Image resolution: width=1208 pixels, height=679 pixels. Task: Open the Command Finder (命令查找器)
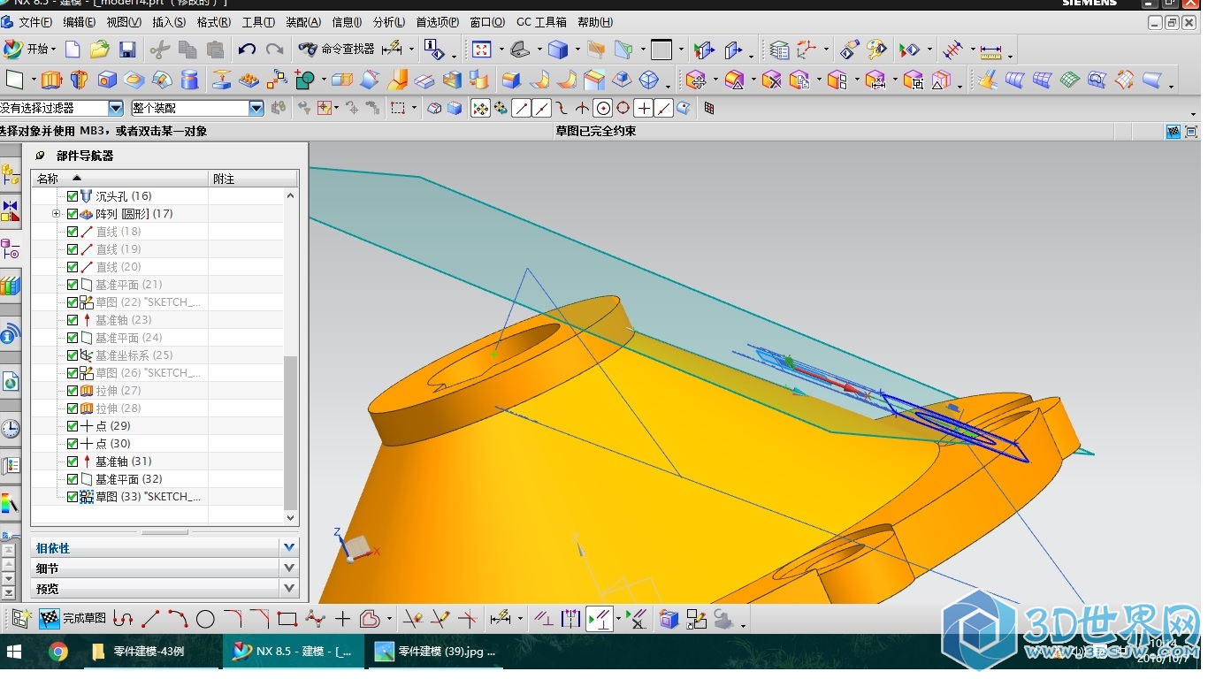[336, 50]
